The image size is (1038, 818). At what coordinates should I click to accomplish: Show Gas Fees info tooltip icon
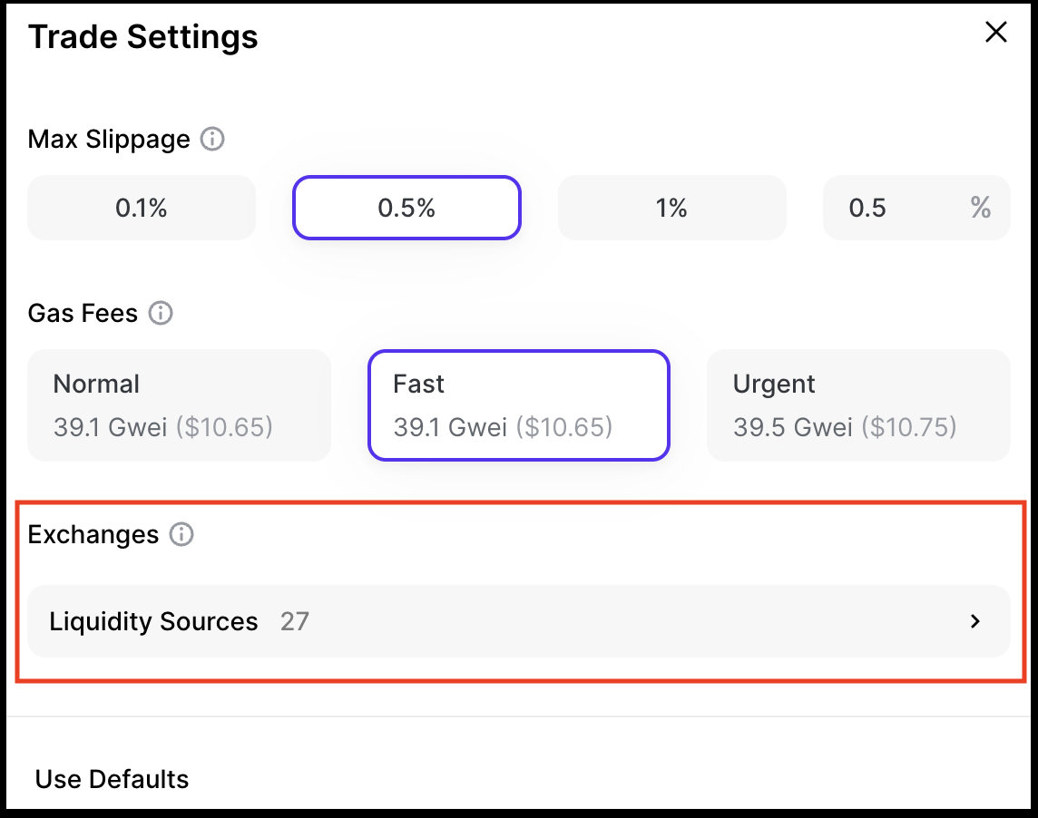pos(161,314)
